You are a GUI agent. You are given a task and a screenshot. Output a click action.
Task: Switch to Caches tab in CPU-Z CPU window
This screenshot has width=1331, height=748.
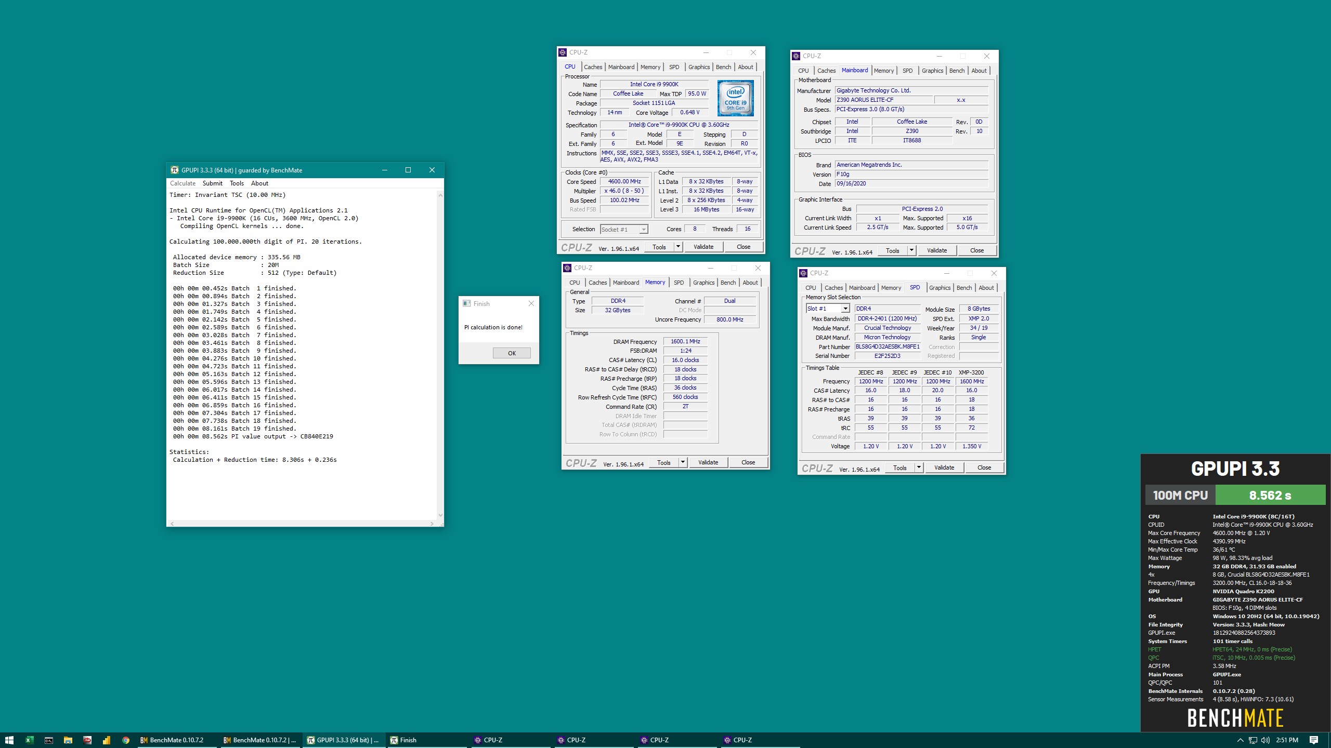tap(593, 67)
